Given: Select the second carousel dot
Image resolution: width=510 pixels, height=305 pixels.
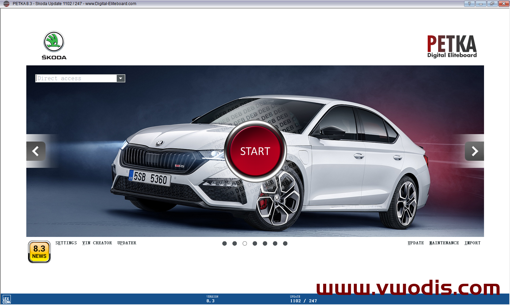Looking at the screenshot, I should pyautogui.click(x=234, y=243).
